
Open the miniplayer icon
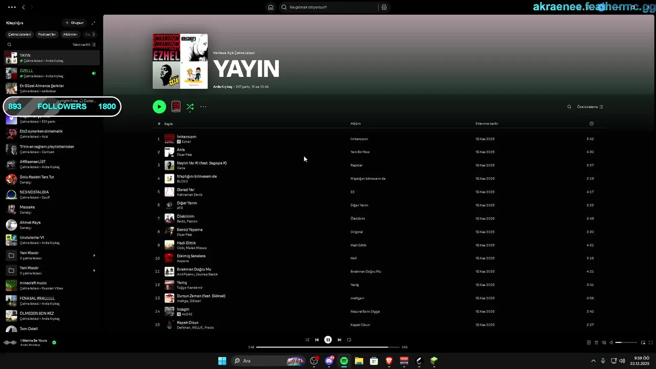click(x=643, y=342)
